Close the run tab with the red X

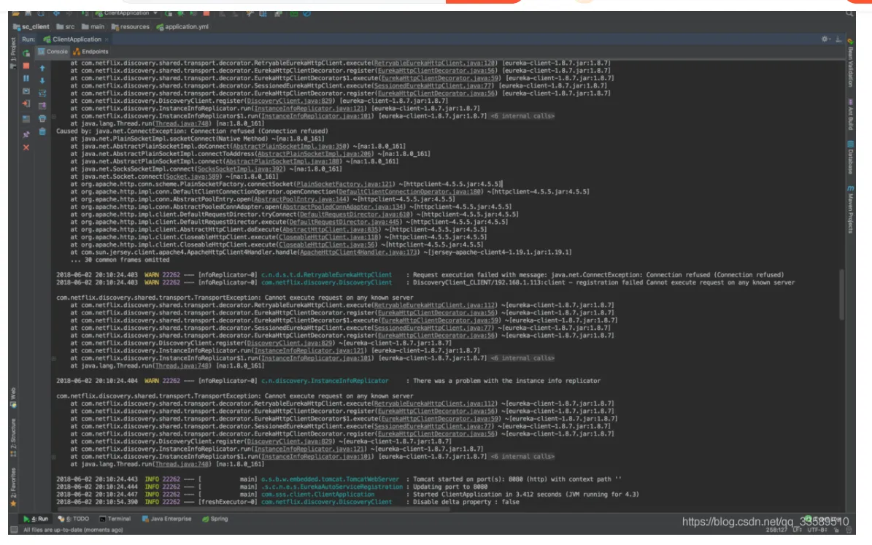click(26, 147)
